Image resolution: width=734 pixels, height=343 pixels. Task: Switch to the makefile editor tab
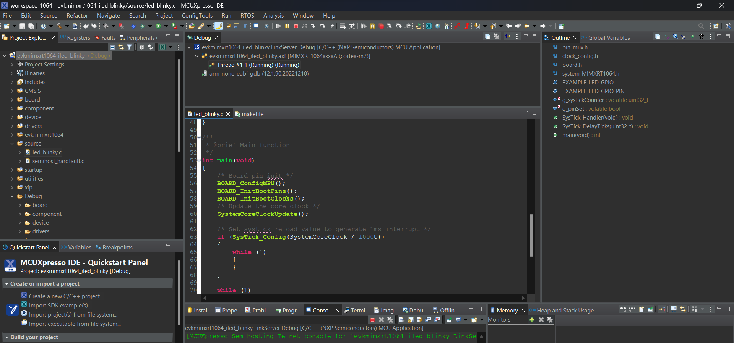pyautogui.click(x=252, y=114)
